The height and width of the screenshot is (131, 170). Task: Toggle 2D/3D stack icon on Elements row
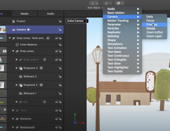(x=57, y=119)
